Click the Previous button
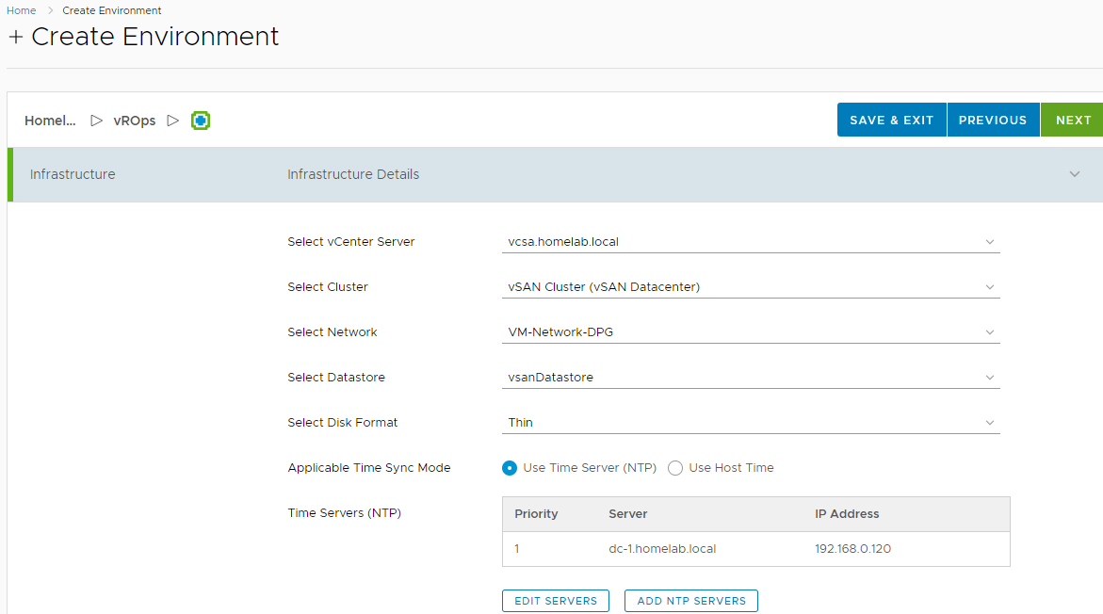Screen dimensions: 1103x614 pyautogui.click(x=993, y=120)
